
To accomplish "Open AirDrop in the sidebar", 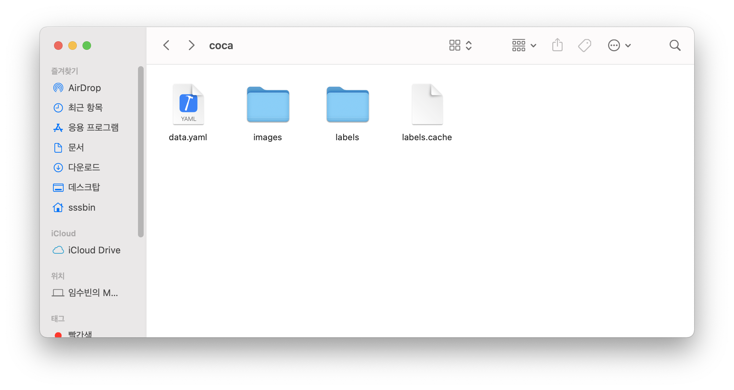I will pyautogui.click(x=84, y=88).
